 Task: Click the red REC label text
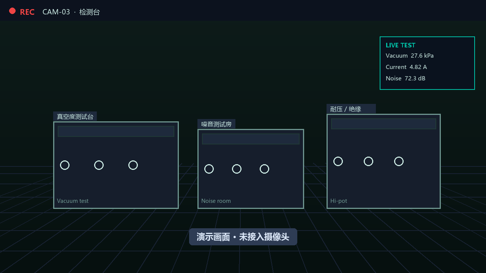coord(27,12)
